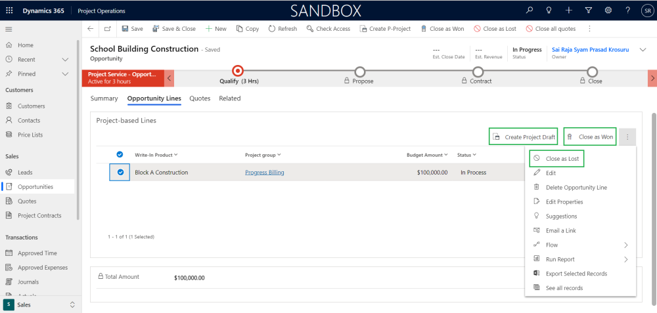The width and height of the screenshot is (657, 313).
Task: Go back using the arrow button
Action: [x=90, y=29]
